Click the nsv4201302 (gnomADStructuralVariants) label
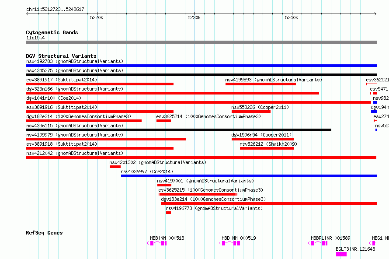The image size is (389, 259). tap(158, 162)
